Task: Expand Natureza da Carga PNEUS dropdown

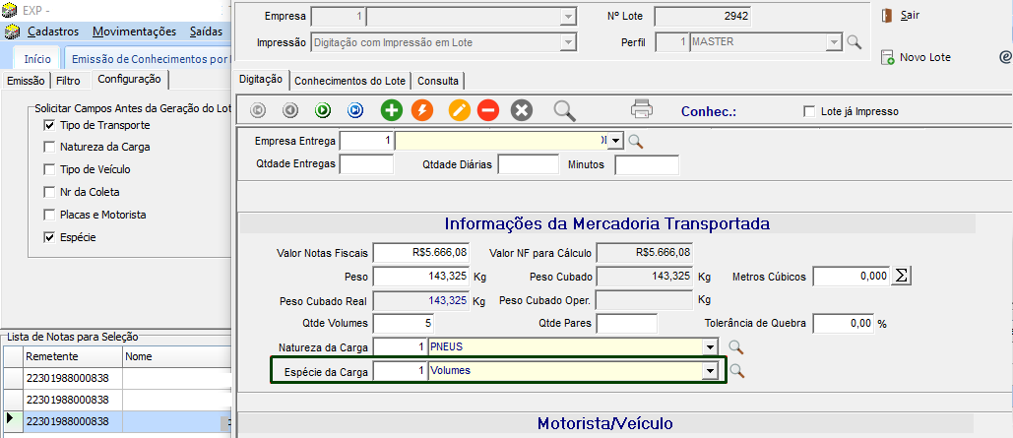Action: click(711, 347)
